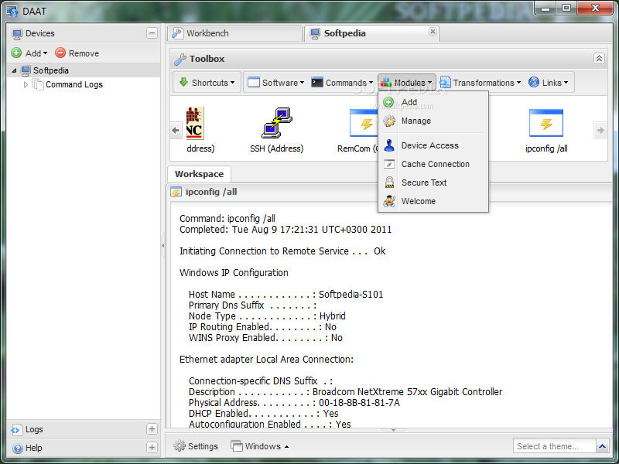Select Device Access from the Modules menu

[x=433, y=145]
